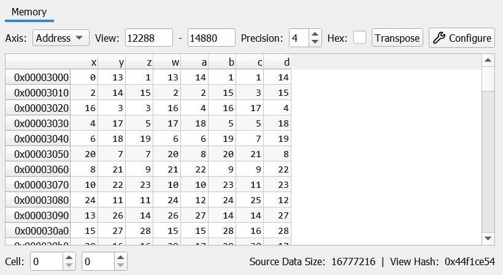Open the Axis Address dropdown
The image size is (503, 275).
(x=61, y=38)
